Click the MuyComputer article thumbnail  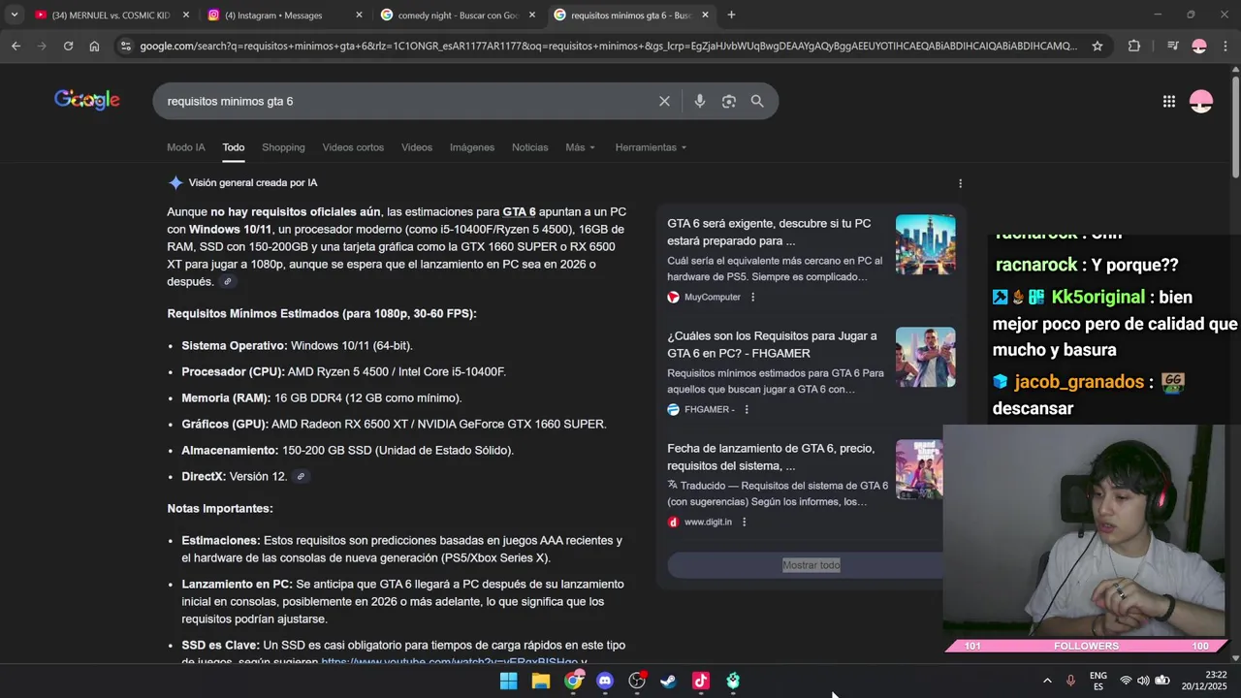(x=926, y=244)
